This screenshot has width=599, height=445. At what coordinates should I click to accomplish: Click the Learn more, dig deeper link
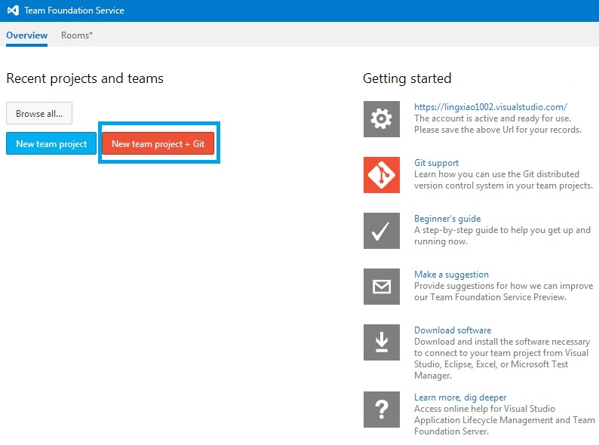(460, 397)
